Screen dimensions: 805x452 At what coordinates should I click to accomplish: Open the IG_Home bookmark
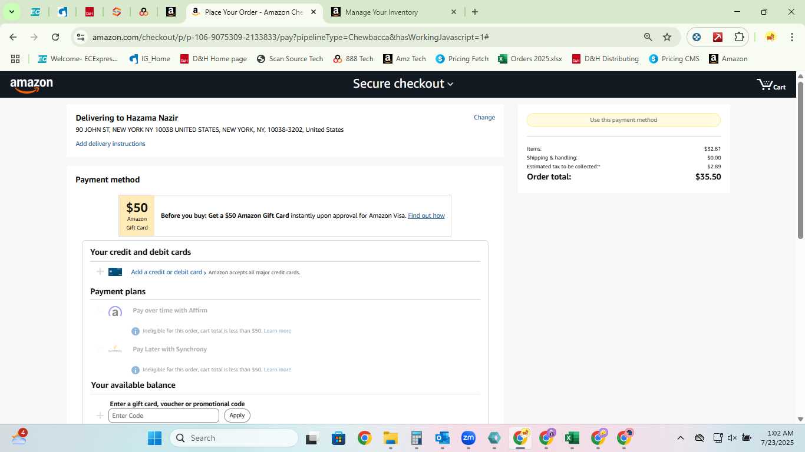(x=150, y=59)
